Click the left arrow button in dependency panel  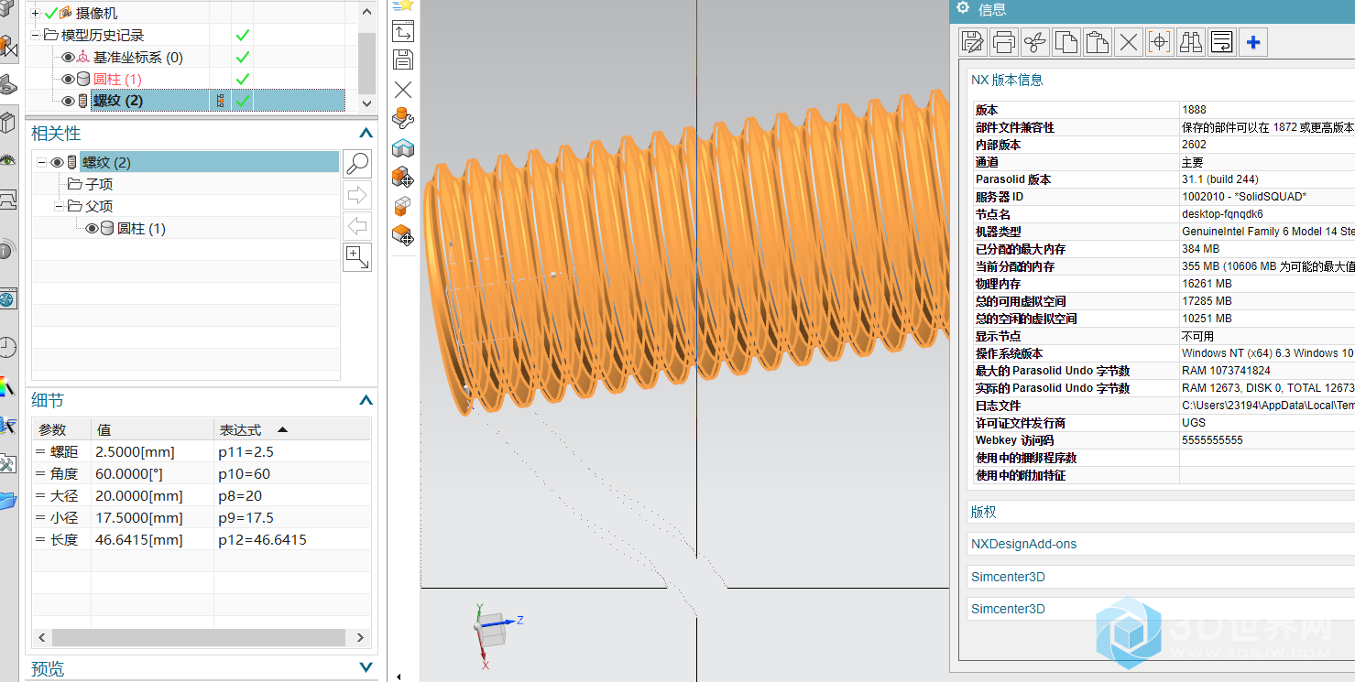tap(357, 225)
